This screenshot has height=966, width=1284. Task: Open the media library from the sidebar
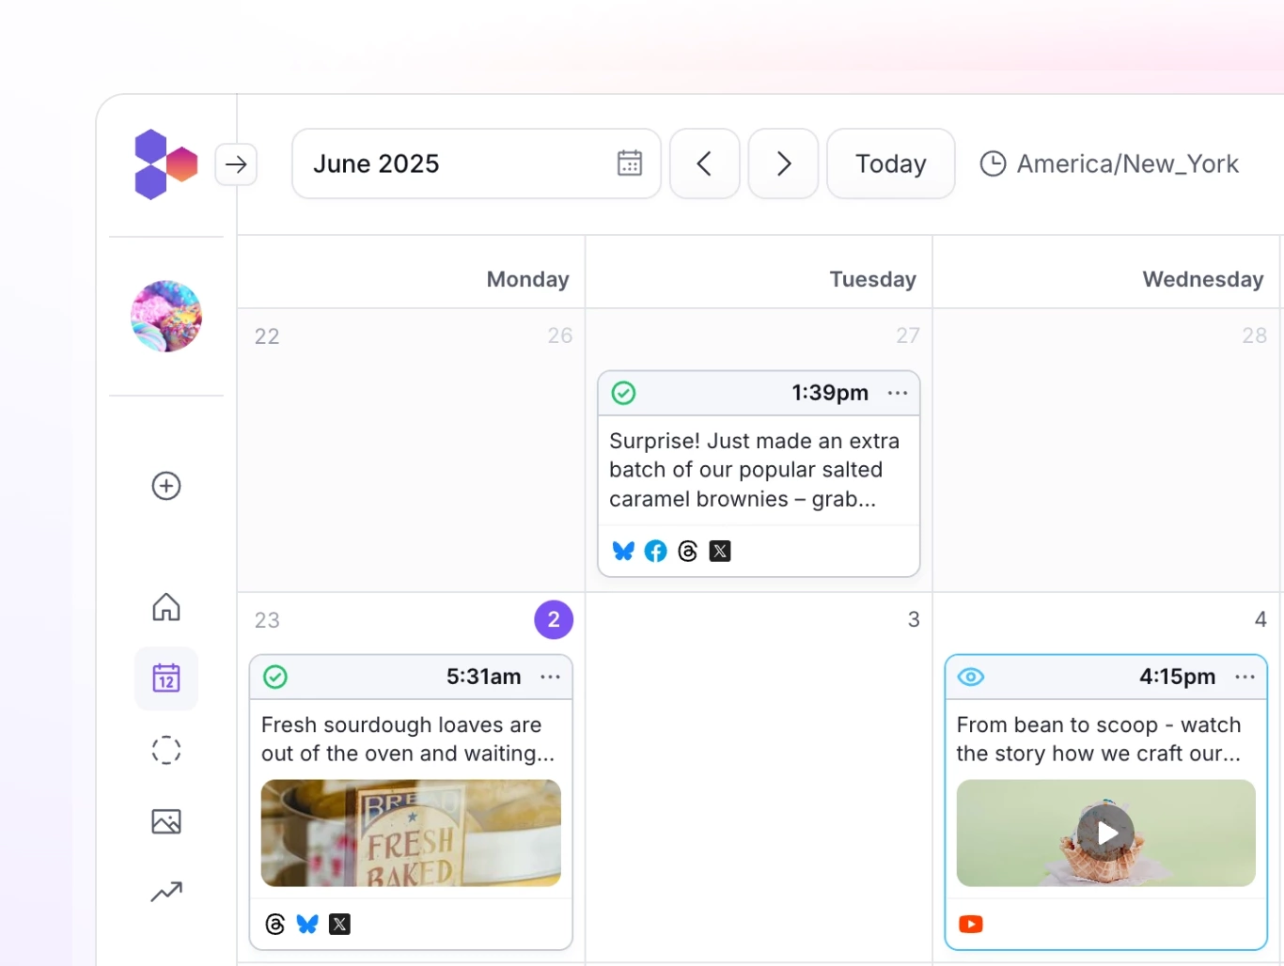165,820
